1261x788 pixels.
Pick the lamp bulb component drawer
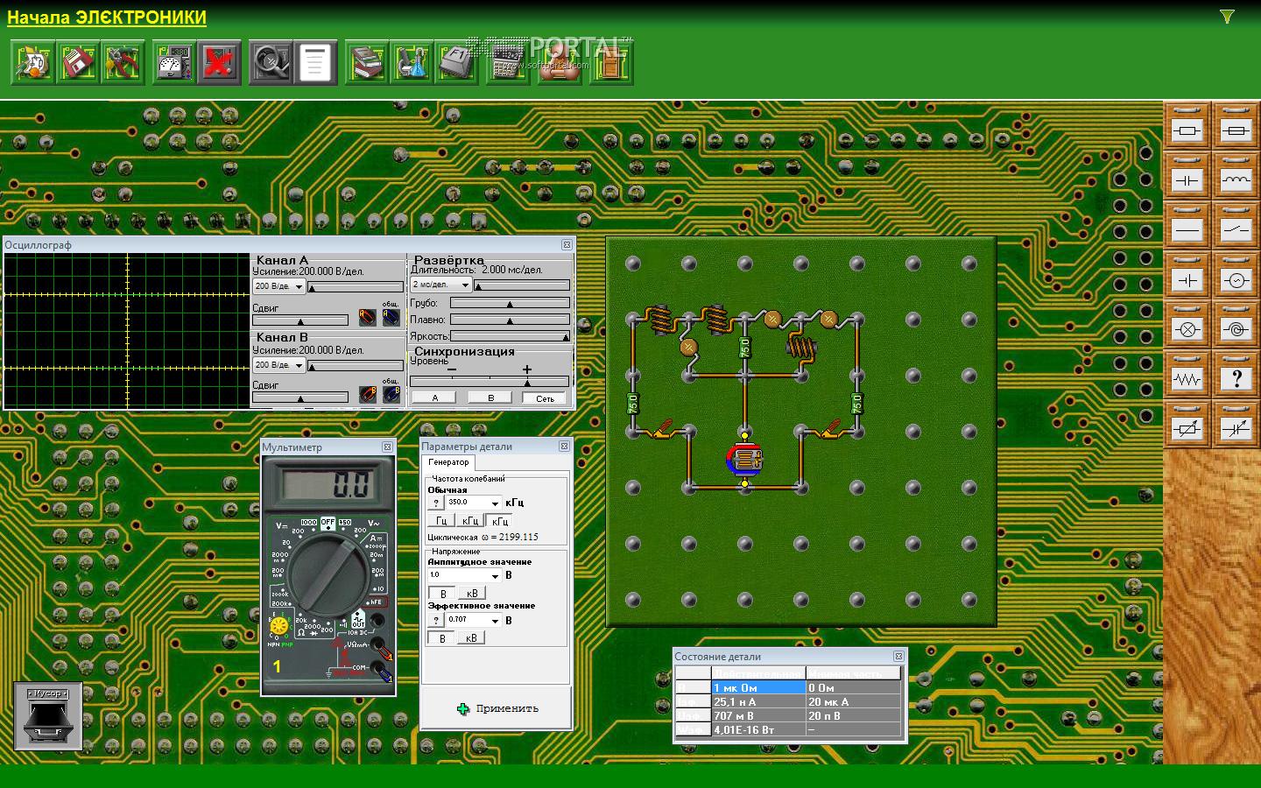[x=1187, y=327]
